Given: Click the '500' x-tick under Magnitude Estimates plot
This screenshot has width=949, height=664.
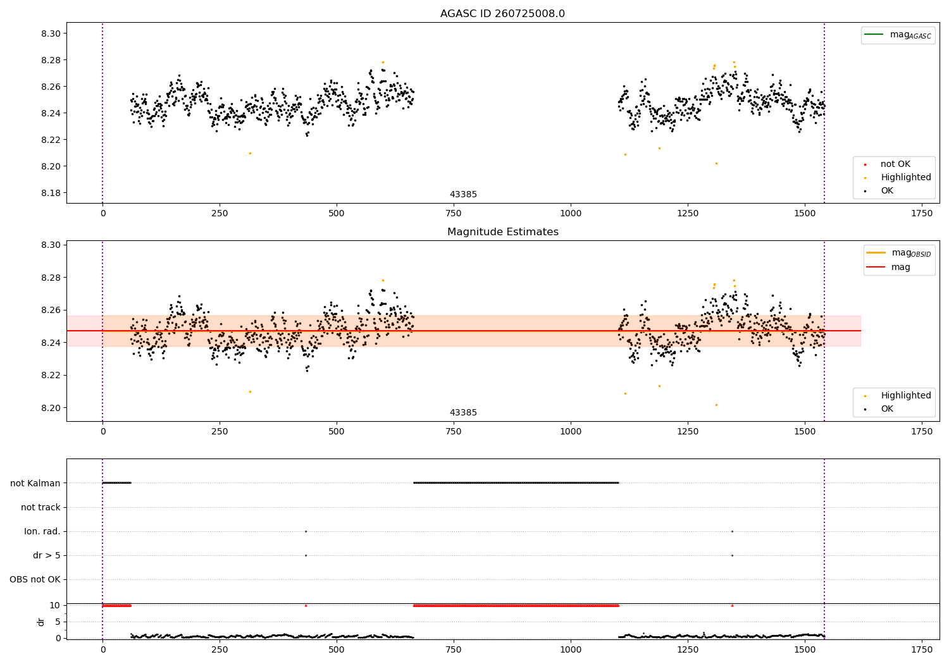Looking at the screenshot, I should point(337,432).
